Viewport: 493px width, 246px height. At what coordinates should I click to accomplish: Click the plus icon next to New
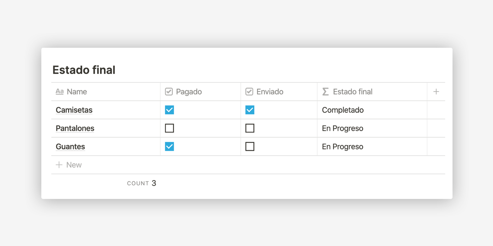pos(59,165)
